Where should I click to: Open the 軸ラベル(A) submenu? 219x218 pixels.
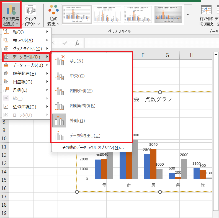click(27, 40)
